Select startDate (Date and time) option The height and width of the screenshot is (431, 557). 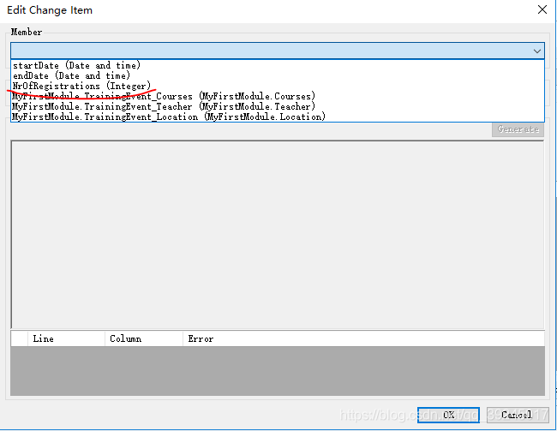(x=77, y=65)
